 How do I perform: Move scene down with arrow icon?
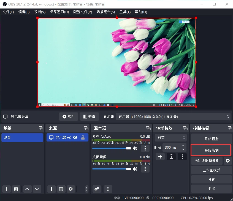click(x=37, y=189)
